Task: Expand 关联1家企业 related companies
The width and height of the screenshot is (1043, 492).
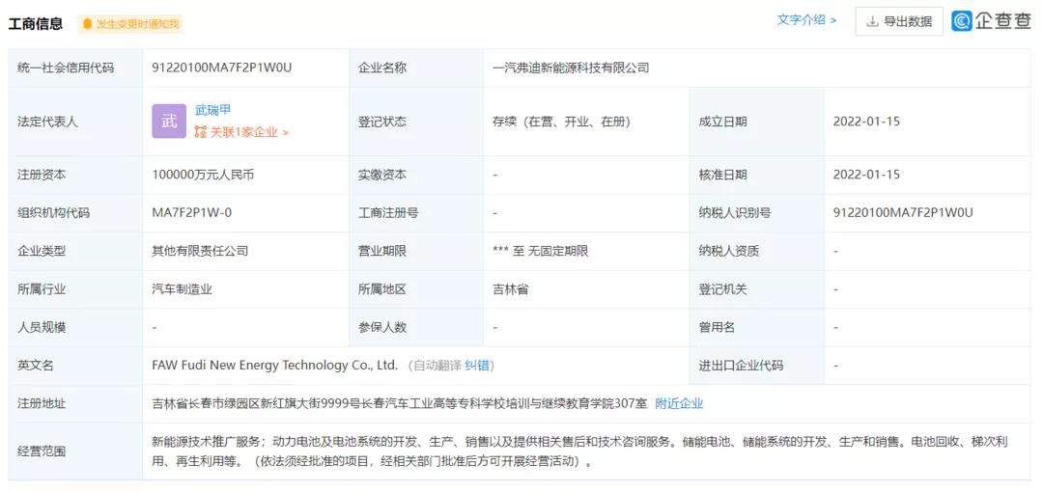Action: click(248, 132)
